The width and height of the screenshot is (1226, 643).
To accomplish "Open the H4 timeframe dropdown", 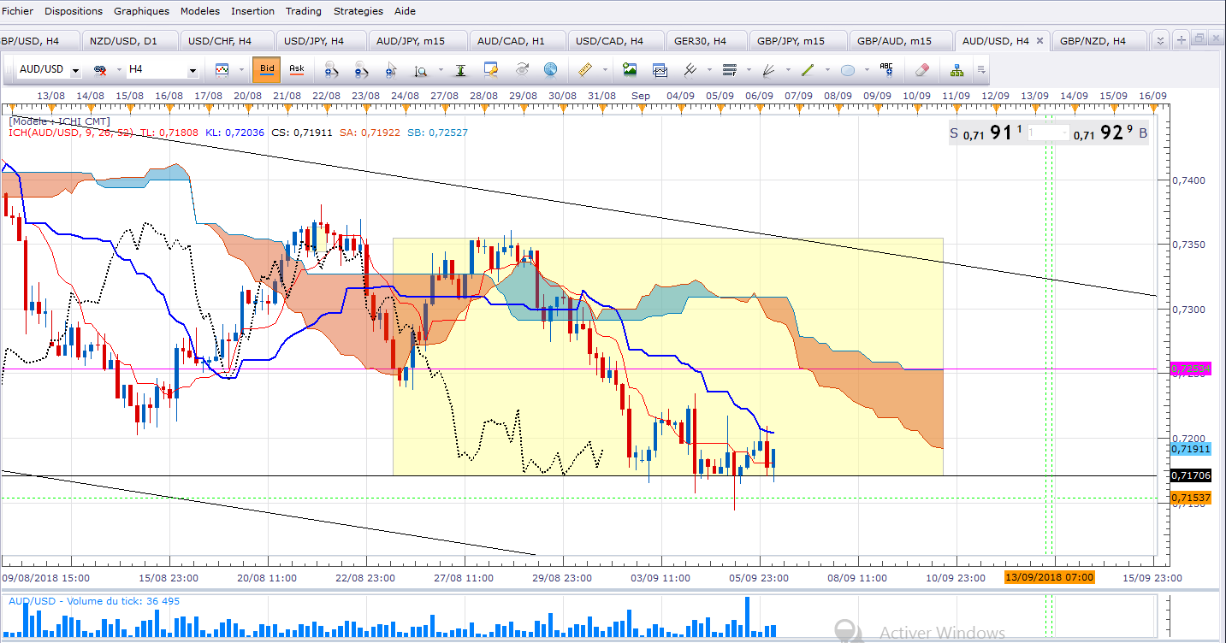I will coord(192,70).
